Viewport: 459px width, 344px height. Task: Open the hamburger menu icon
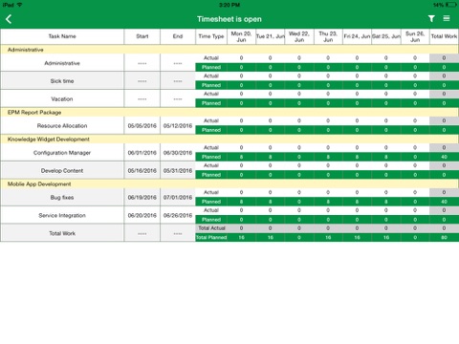click(447, 18)
